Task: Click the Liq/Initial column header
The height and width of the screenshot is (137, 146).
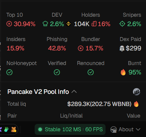Action: click(x=71, y=116)
